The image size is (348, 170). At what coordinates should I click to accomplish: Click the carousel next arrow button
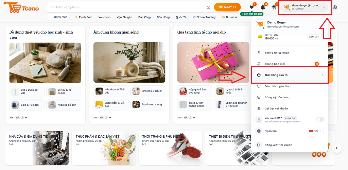[337, 148]
